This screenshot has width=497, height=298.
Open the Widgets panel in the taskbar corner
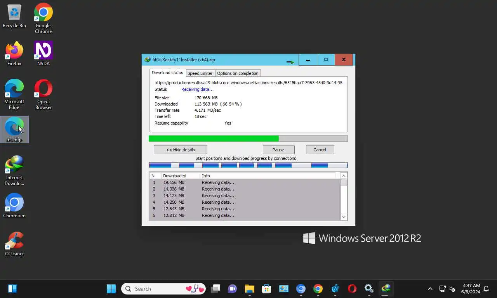(12, 289)
